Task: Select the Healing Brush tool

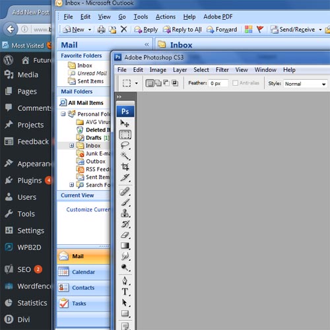Action: point(125,191)
